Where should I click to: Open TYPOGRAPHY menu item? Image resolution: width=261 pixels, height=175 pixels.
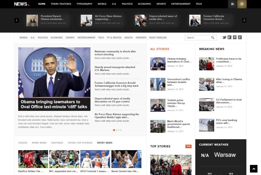click(84, 4)
